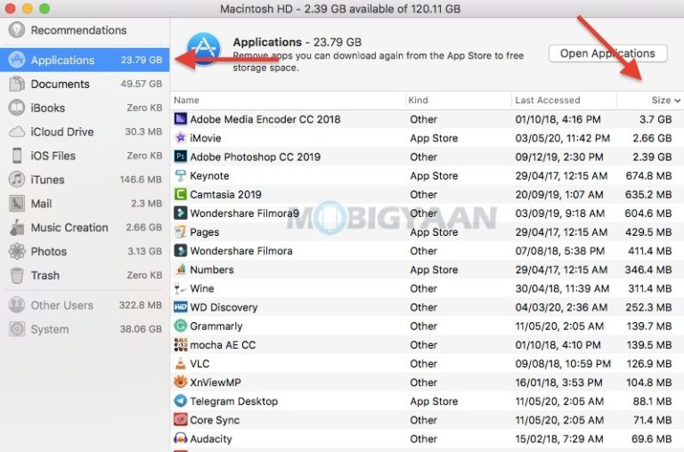Open the Photos category label
Viewport: 684px width, 452px height.
48,252
